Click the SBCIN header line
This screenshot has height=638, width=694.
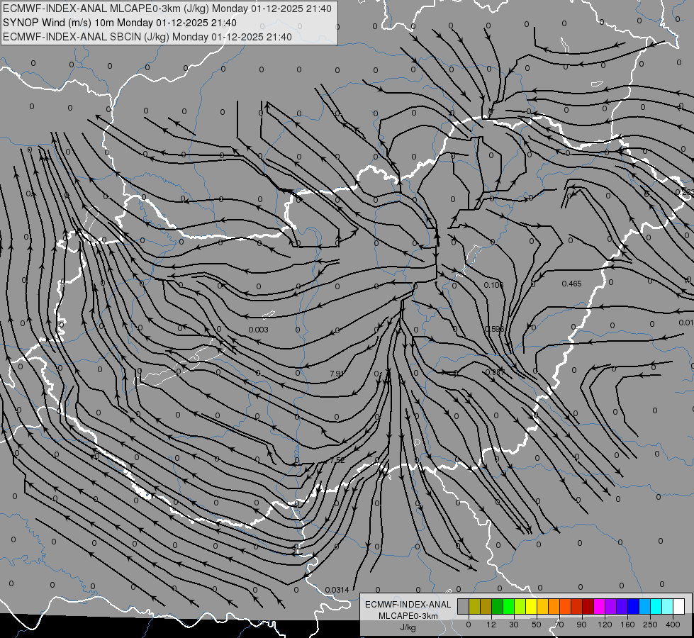[x=147, y=37]
